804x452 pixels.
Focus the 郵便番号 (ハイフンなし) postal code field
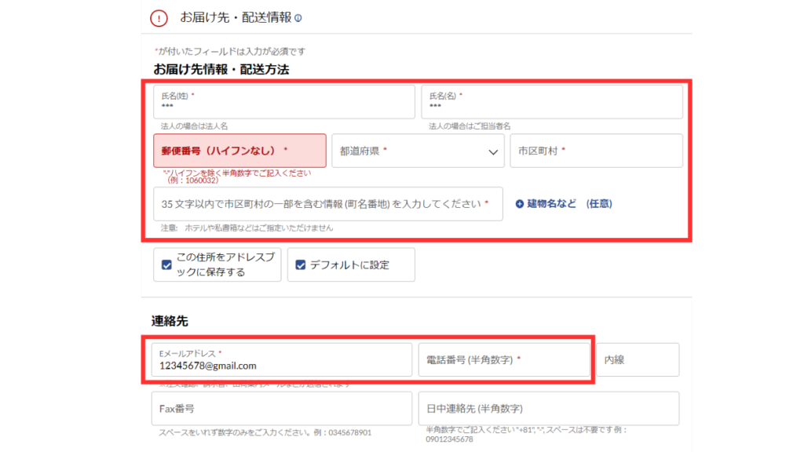239,151
